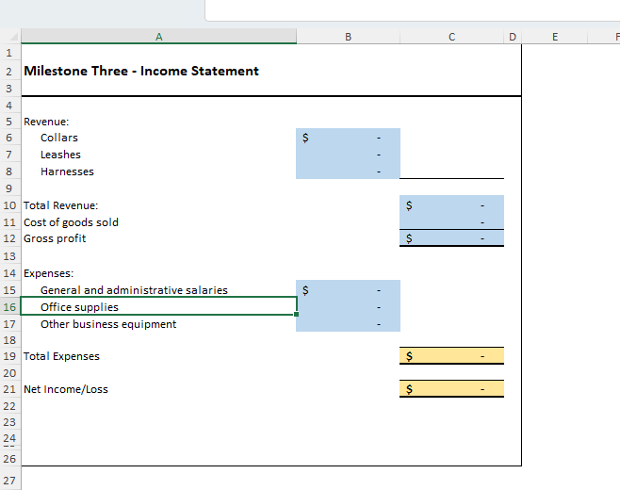Click the Cost of goods sold label
Screen dimensions: 620x490
pyautogui.click(x=71, y=222)
